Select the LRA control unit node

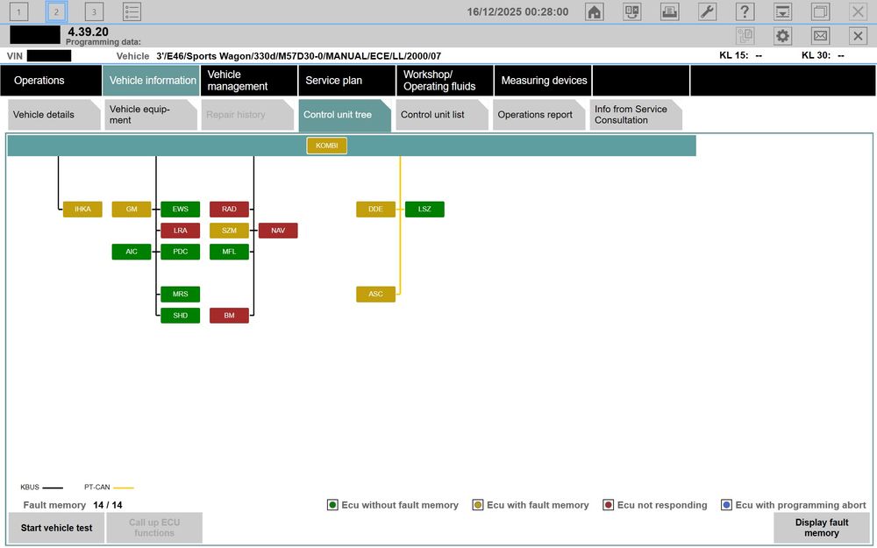pos(180,231)
